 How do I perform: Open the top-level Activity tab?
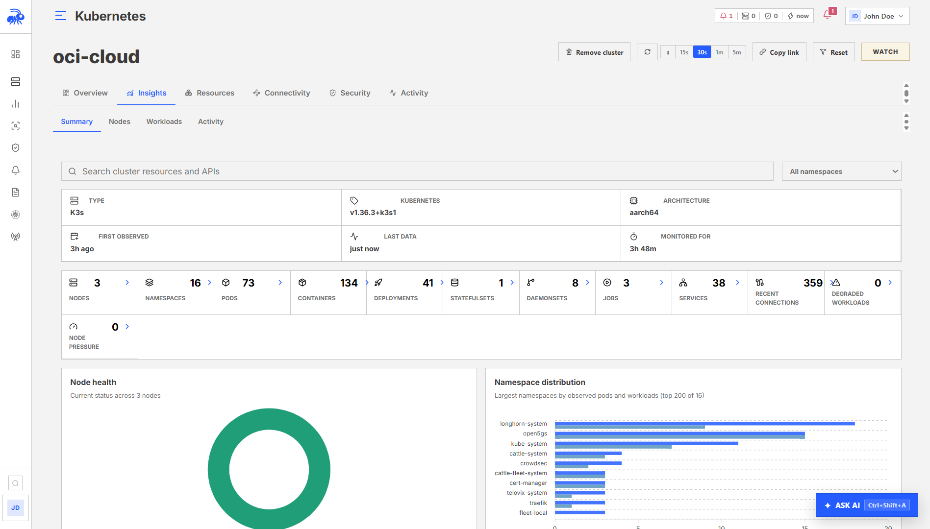(409, 93)
